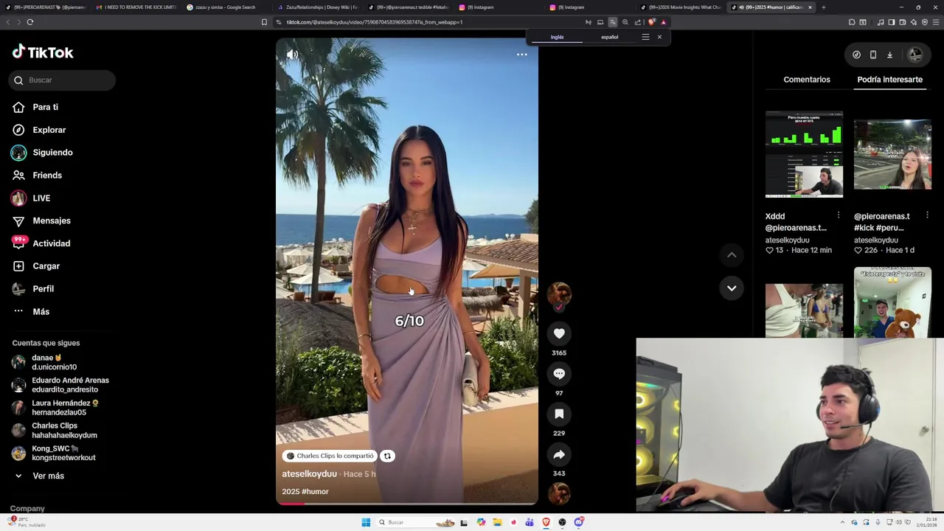This screenshot has height=531, width=944.
Task: Mute the video via the speaker icon
Action: (x=292, y=55)
